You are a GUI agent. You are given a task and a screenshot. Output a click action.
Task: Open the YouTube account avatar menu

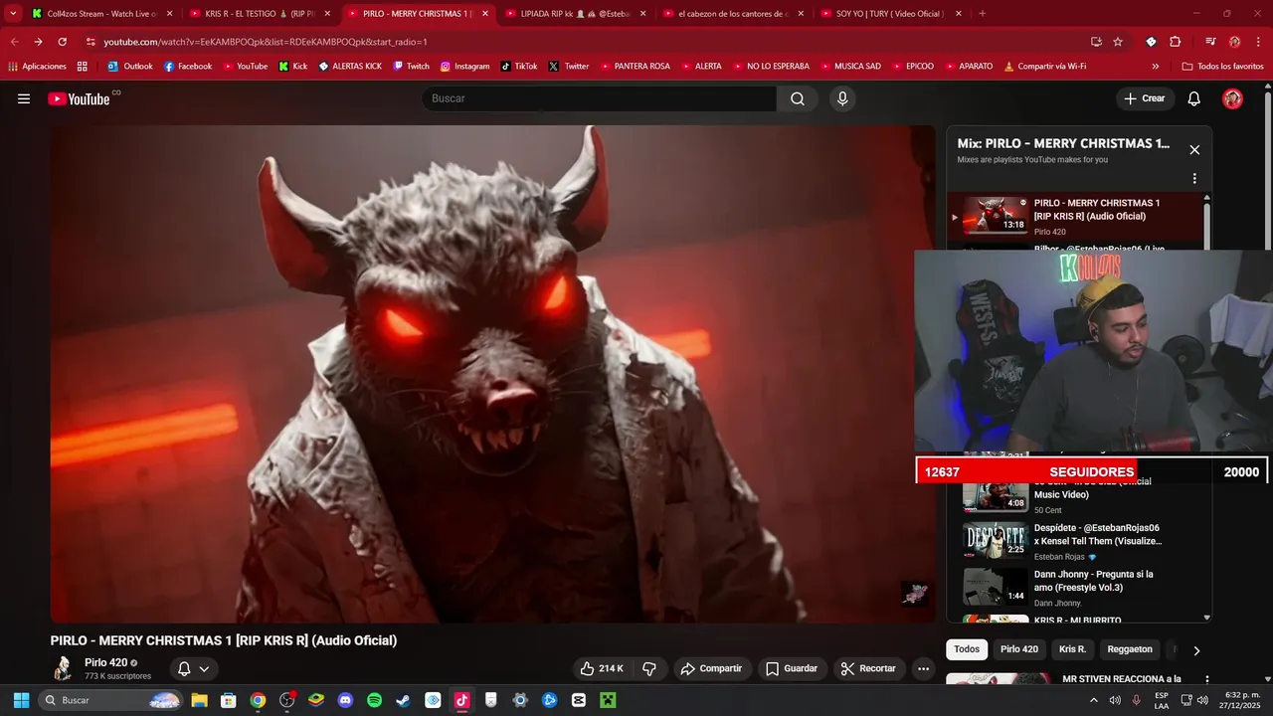1232,98
